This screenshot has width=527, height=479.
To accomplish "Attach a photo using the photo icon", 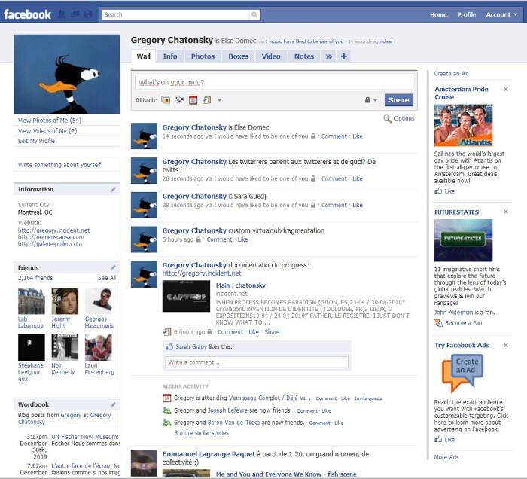I will (x=166, y=100).
